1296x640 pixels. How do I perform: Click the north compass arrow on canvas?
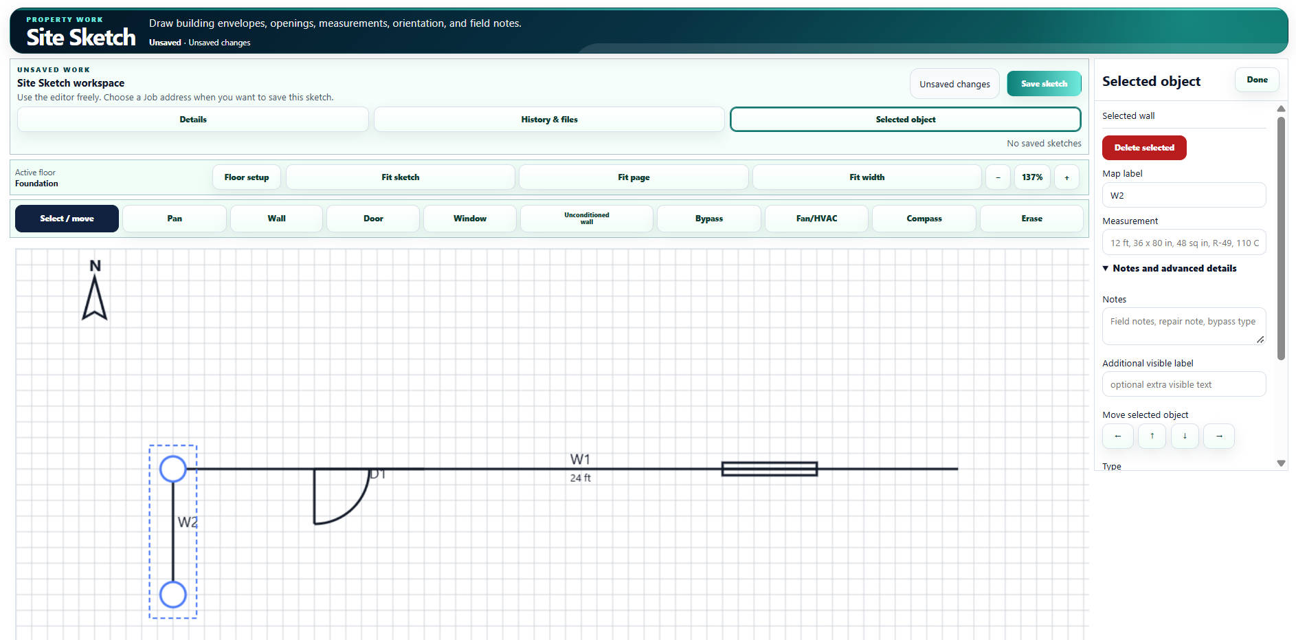point(95,290)
